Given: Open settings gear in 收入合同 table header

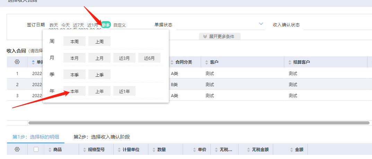Looking at the screenshot, I should click(17, 62).
